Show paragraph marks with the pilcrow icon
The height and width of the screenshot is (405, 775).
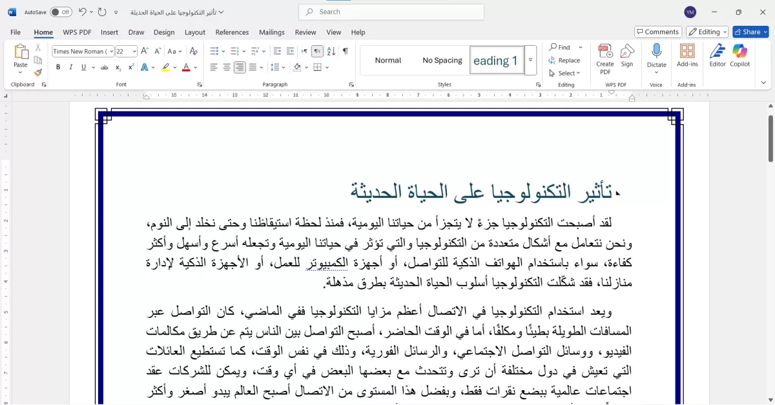pyautogui.click(x=344, y=51)
